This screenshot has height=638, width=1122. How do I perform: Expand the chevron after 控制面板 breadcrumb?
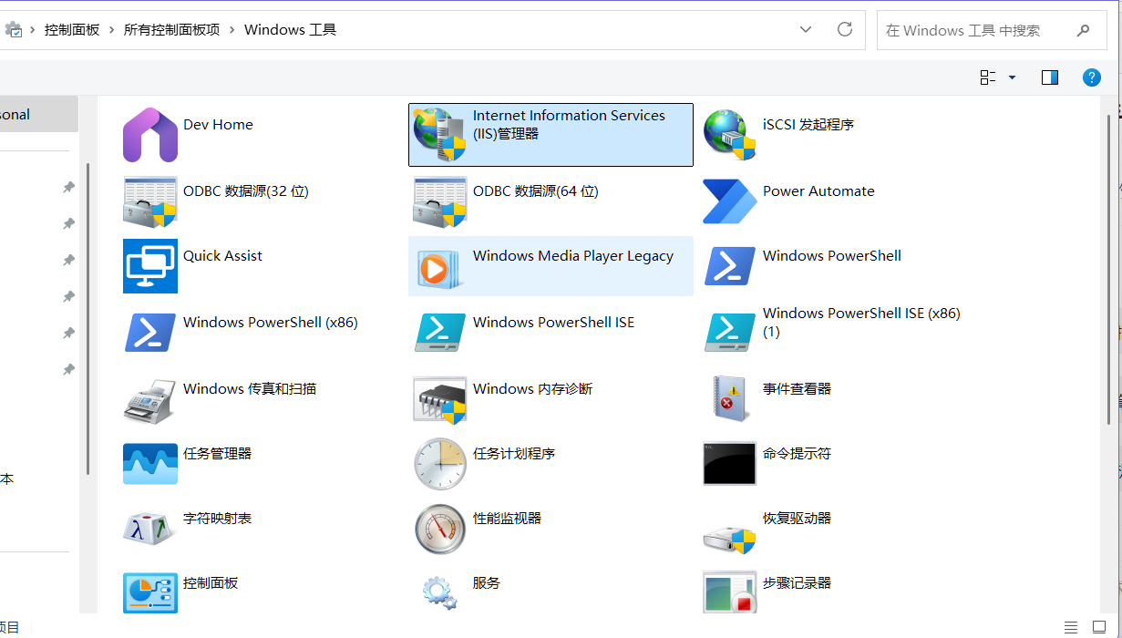click(x=112, y=30)
